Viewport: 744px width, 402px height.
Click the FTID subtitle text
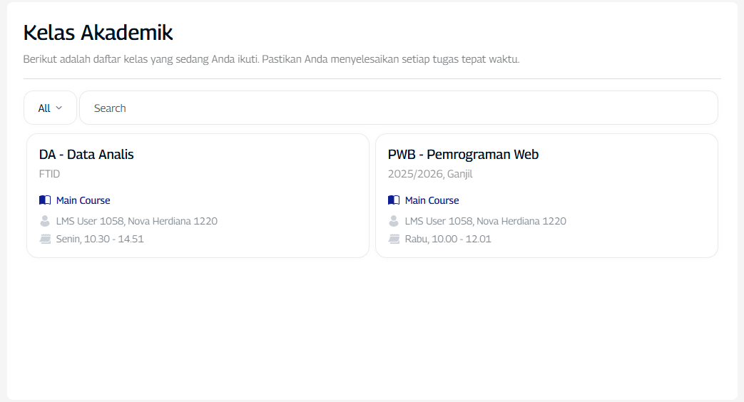(x=50, y=174)
